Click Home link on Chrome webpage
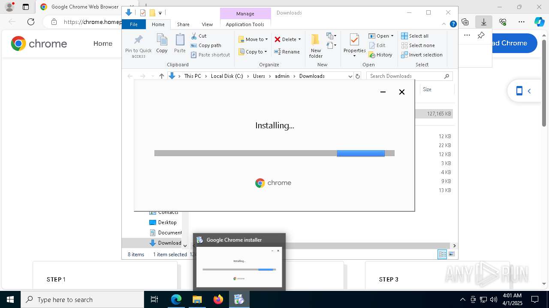 tap(103, 43)
